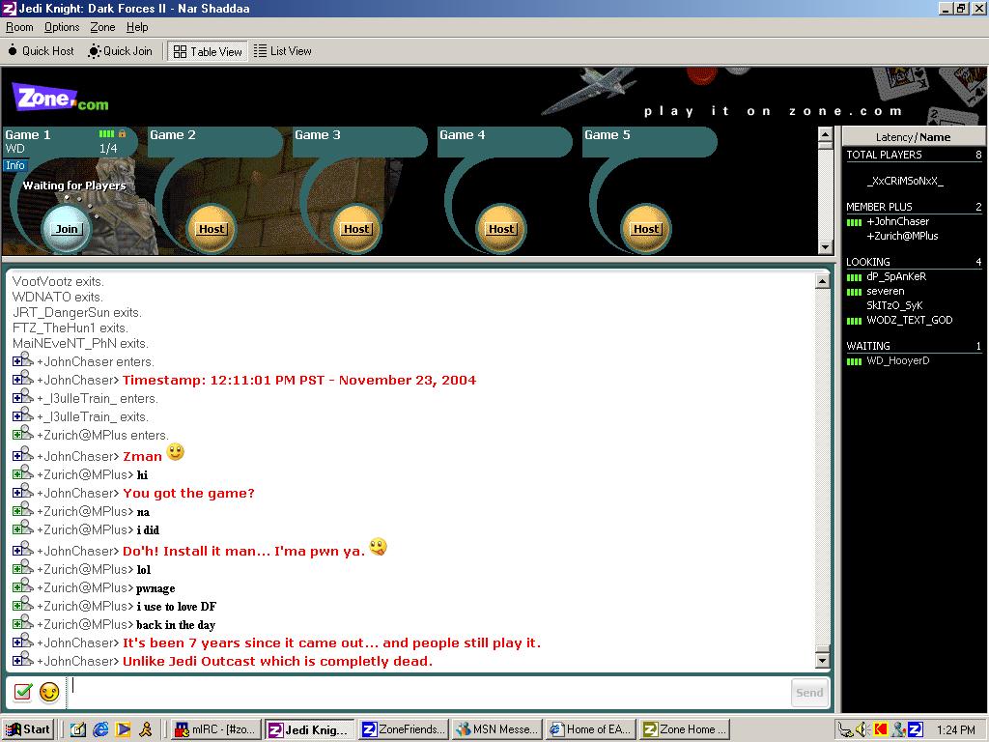Viewport: 989px width, 742px height.
Task: Click smiley emoticon after Zman message
Action: pos(176,452)
